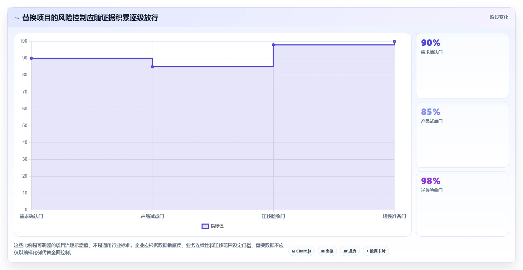523x270 pixels.
Task: Select the Chart.js tag
Action: click(302, 251)
